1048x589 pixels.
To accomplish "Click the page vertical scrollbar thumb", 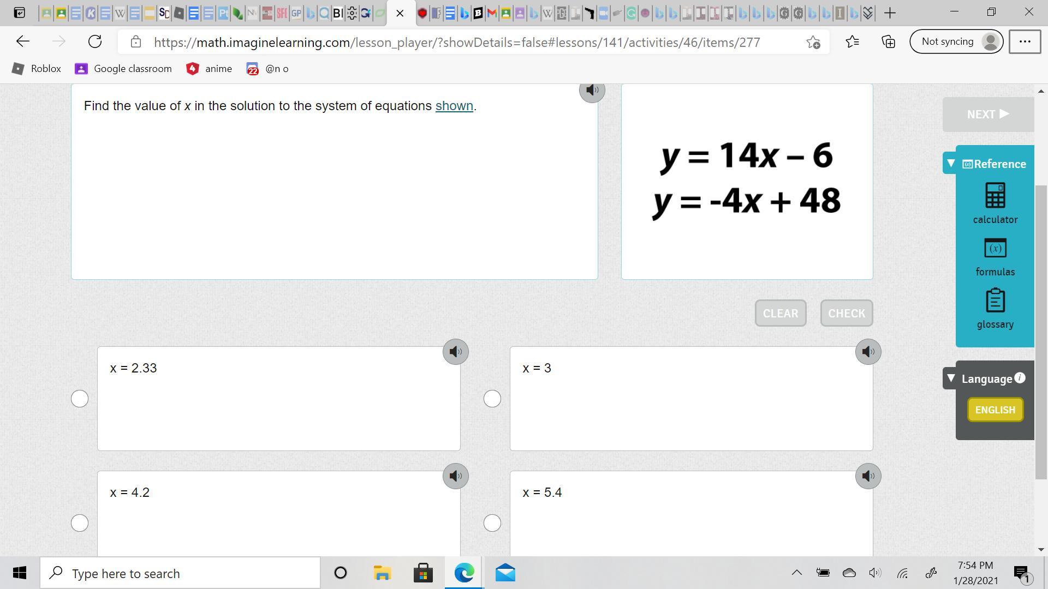I will (x=1041, y=332).
